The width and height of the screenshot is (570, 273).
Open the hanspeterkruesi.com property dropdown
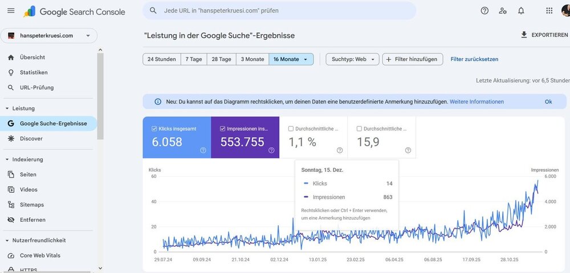tap(48, 35)
